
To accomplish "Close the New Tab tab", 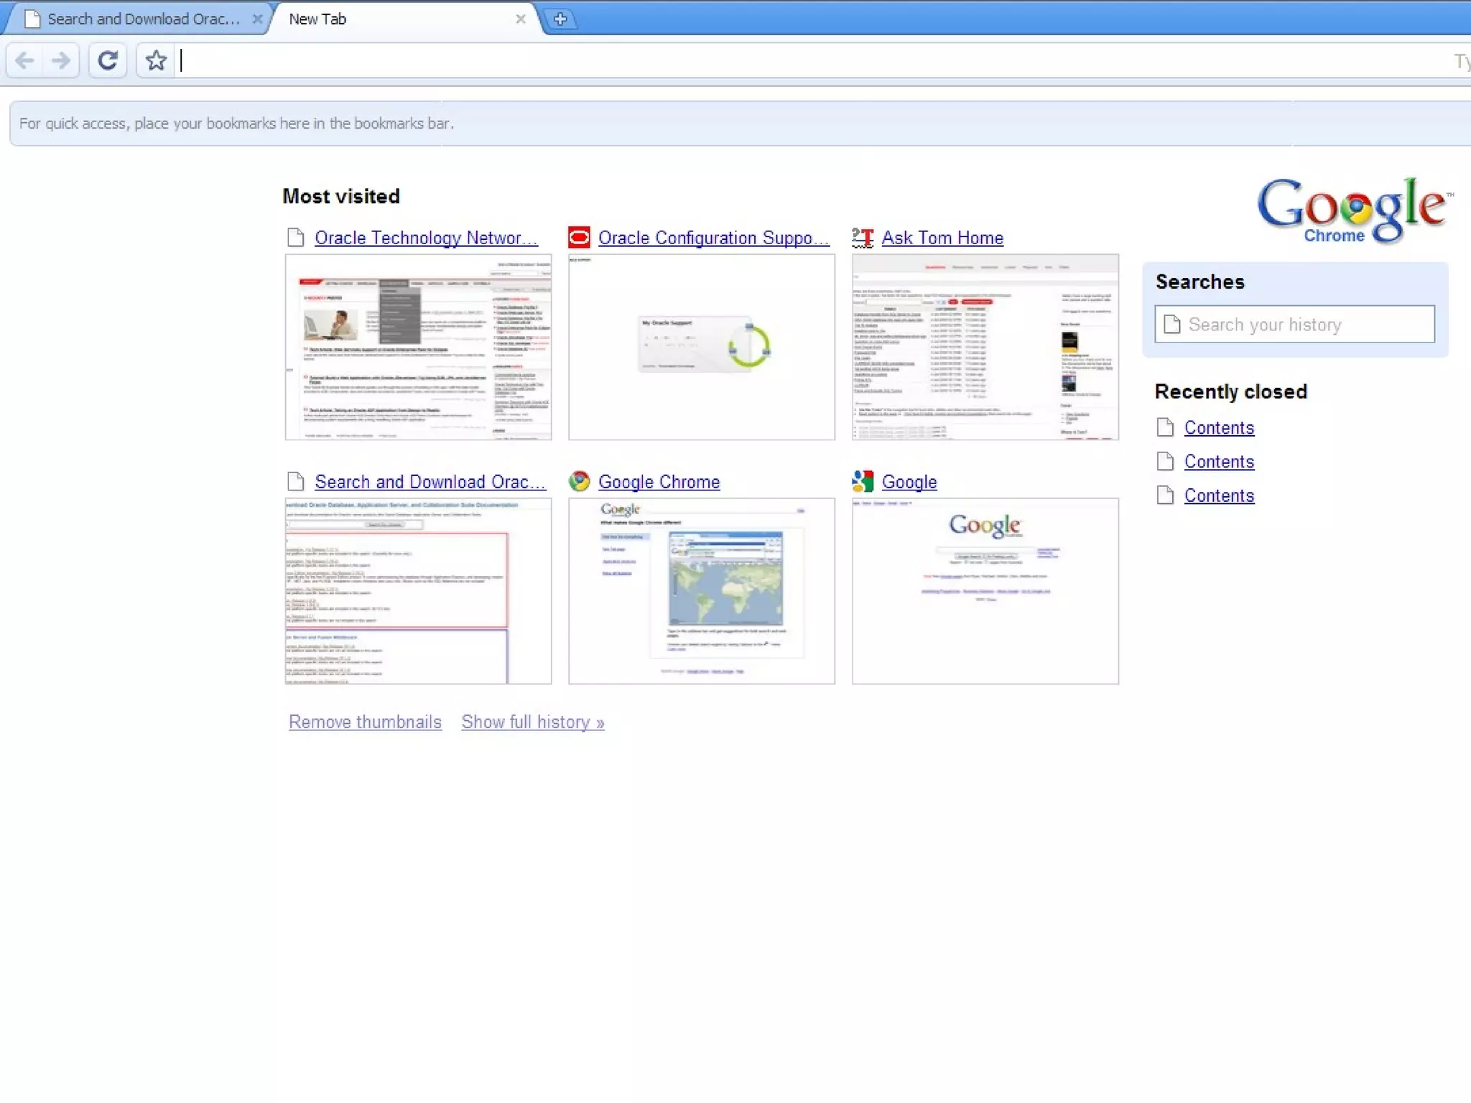I will pos(521,19).
